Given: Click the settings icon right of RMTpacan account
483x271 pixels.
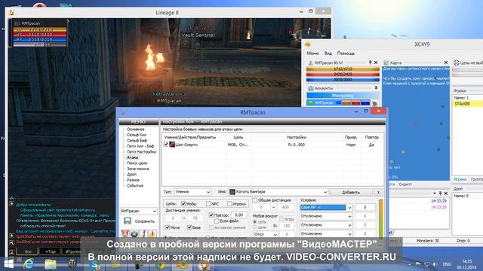Looking at the screenshot, I should point(375,104).
